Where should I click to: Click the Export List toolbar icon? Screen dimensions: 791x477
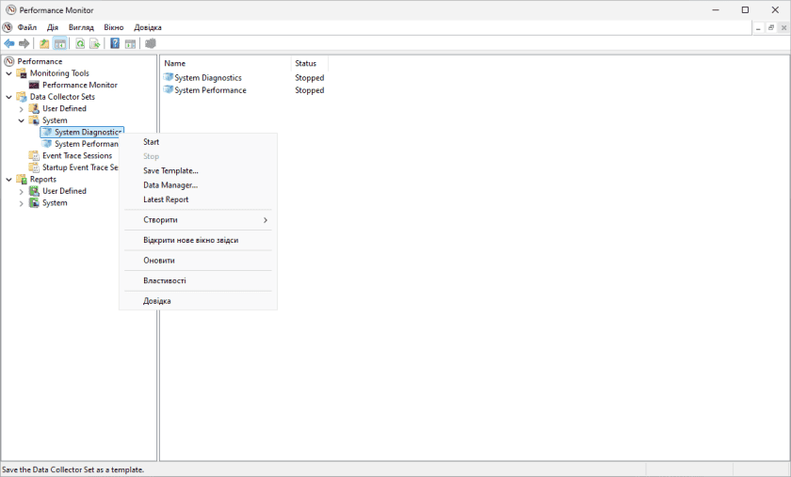(95, 43)
